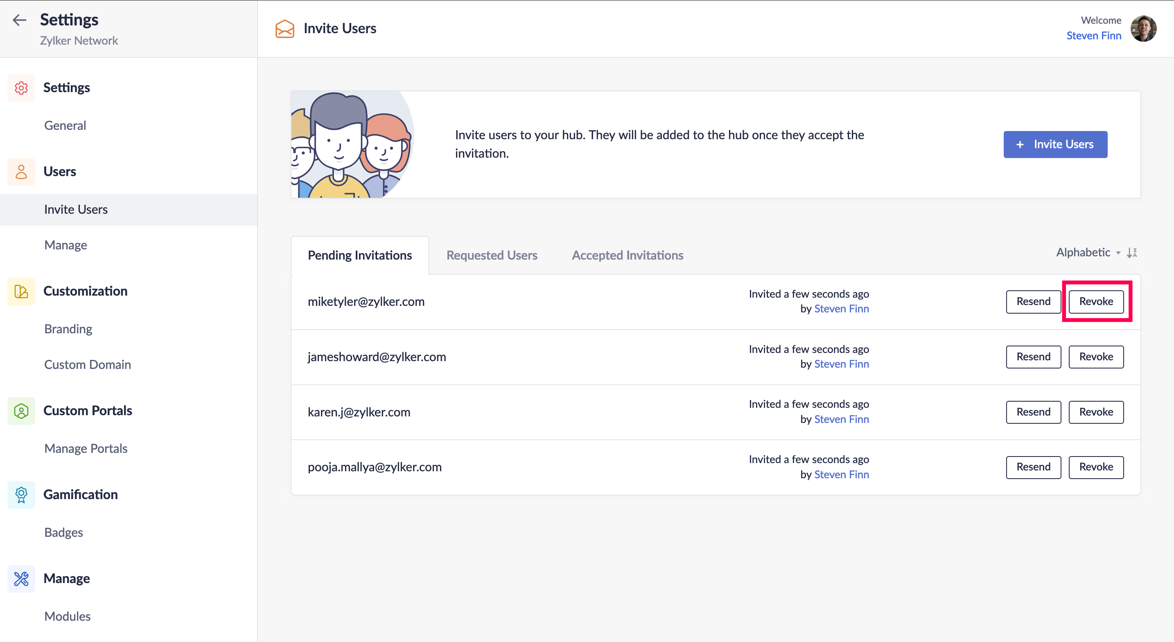The height and width of the screenshot is (642, 1174).
Task: Click the blue Manage tools icon
Action: click(21, 579)
